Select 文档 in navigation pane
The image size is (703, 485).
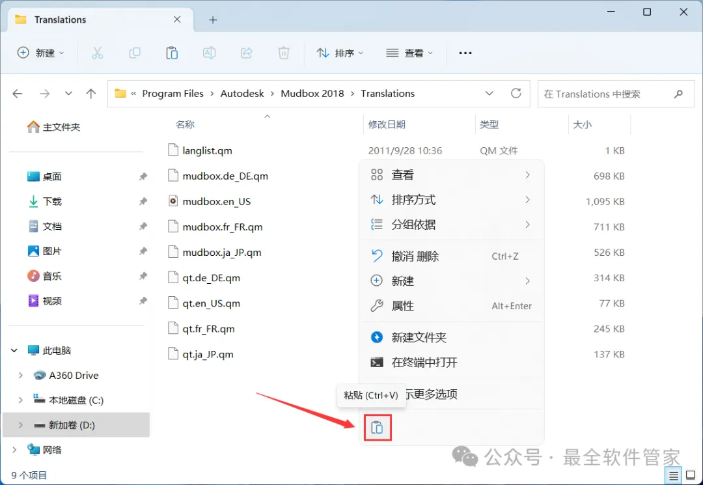(45, 226)
